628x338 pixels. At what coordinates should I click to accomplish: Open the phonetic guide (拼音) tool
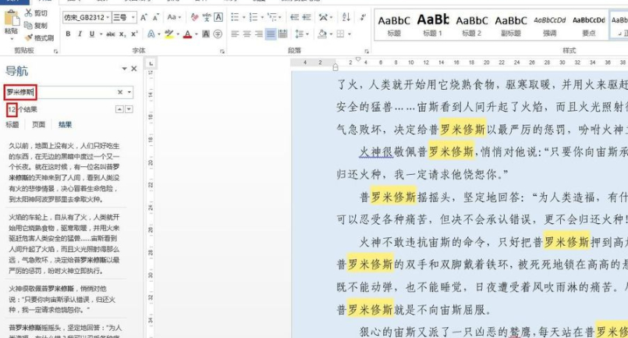point(207,17)
